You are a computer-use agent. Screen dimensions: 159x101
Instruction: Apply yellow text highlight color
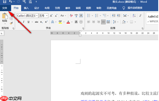pyautogui.click(x=60, y=22)
